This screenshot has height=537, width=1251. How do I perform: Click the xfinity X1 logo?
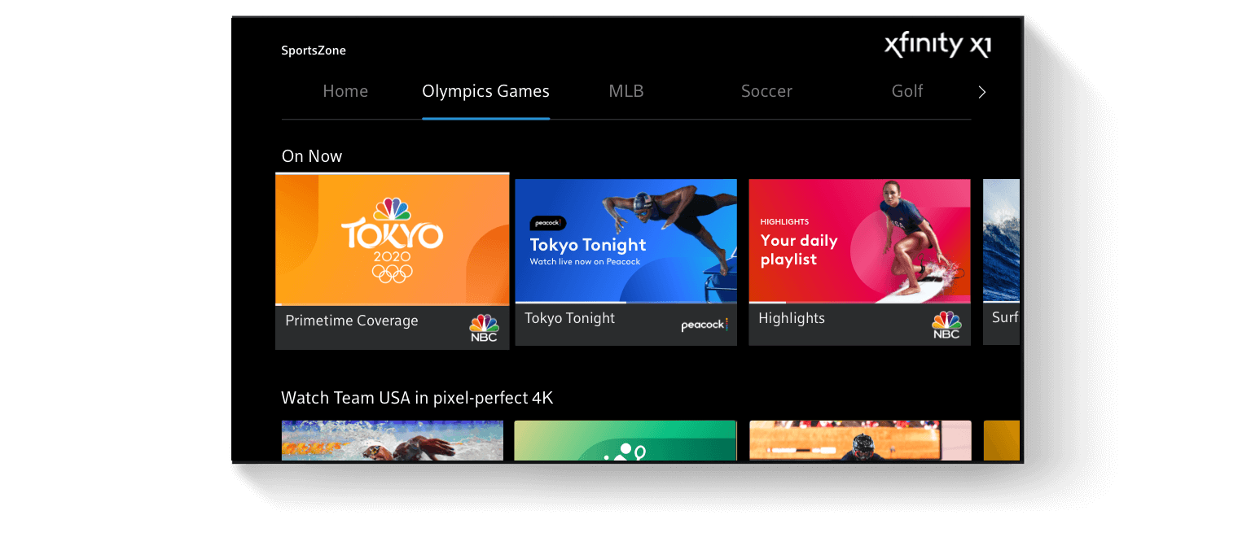click(937, 45)
